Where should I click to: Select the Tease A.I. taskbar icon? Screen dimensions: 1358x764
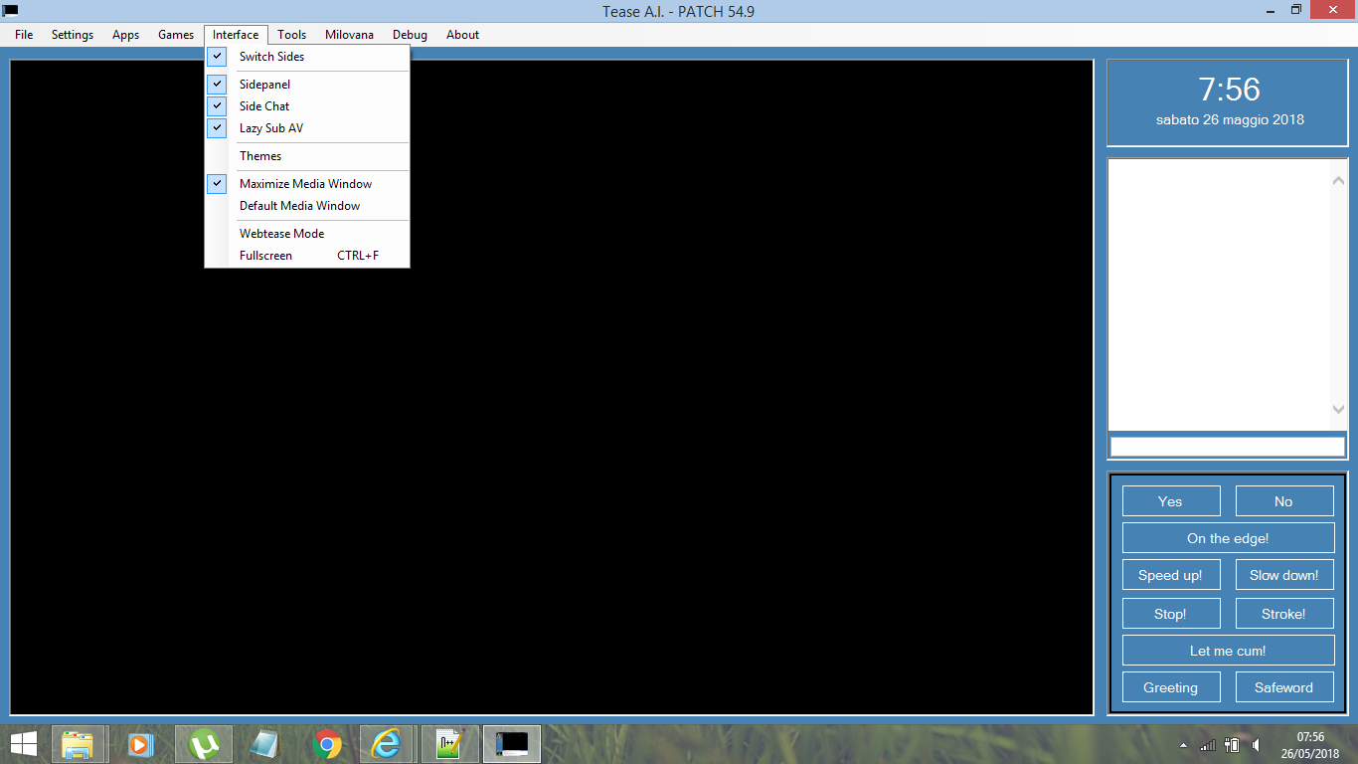512,744
